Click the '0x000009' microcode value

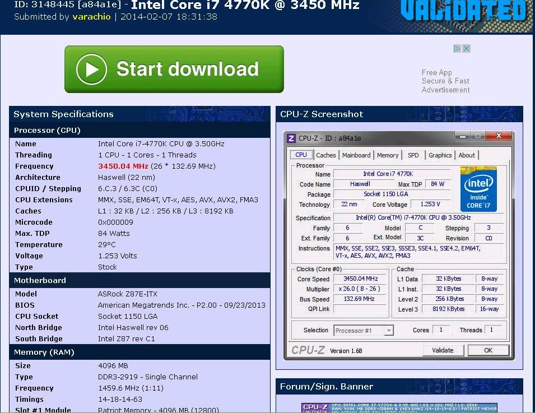pos(115,222)
